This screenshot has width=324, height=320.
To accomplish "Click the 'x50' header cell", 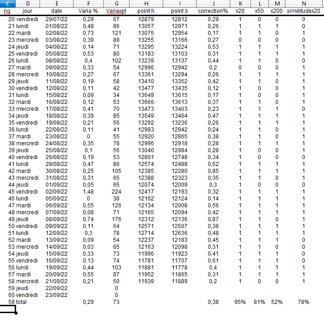I will [x=259, y=11].
